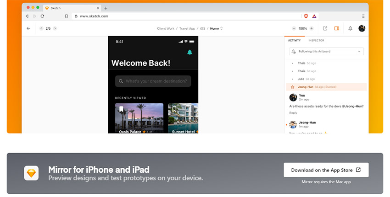Viewport: 390px width, 197px height.
Task: Close the Sketch browser tab
Action: coord(98,8)
